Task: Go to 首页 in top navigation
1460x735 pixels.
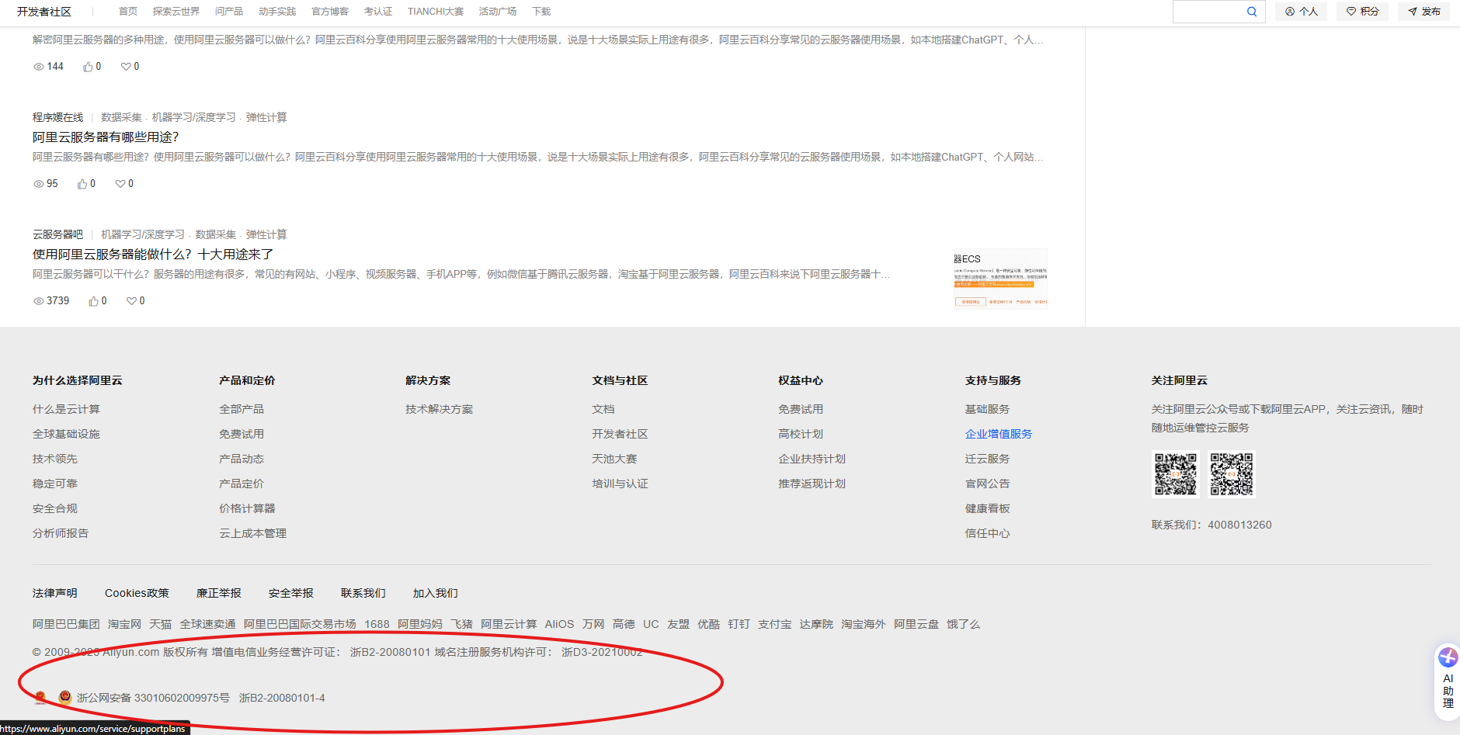Action: [128, 12]
